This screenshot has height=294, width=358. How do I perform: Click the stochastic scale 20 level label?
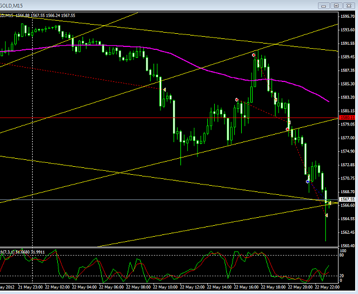click(341, 276)
